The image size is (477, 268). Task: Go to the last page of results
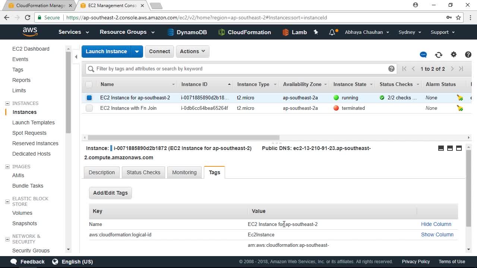(461, 69)
